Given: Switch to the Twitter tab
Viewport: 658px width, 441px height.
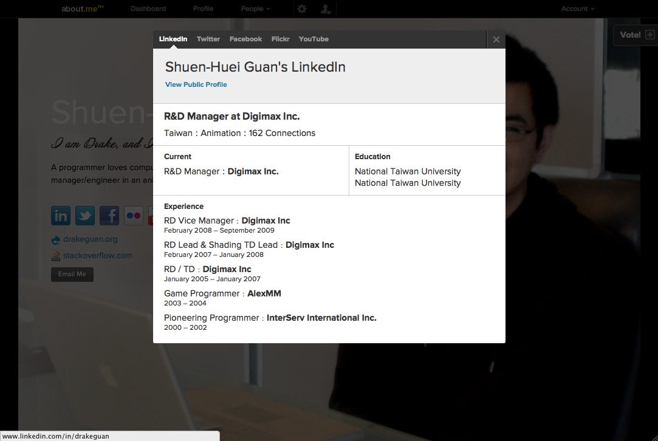Looking at the screenshot, I should click(208, 39).
